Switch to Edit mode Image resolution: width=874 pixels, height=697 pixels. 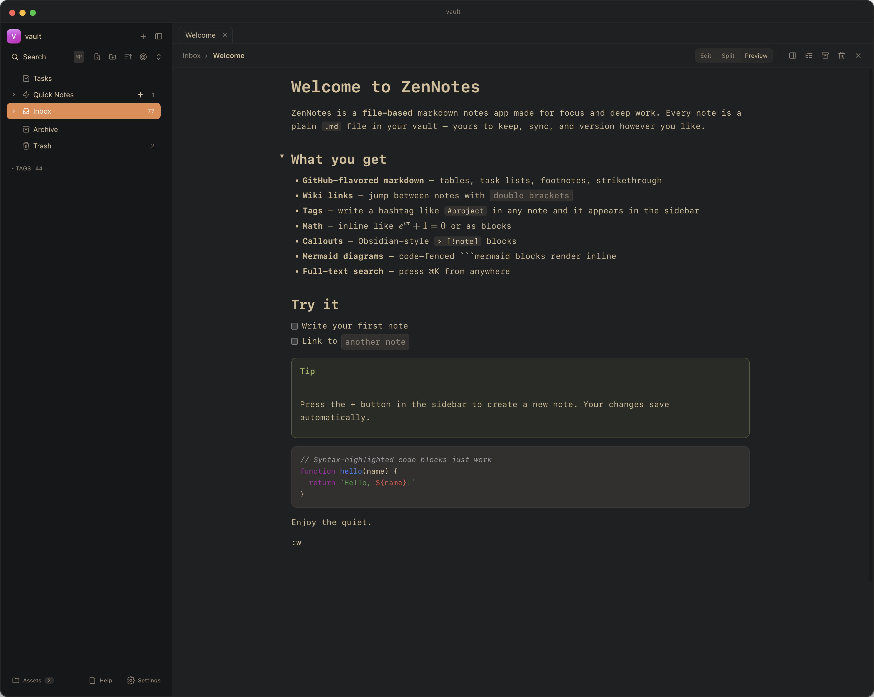click(x=705, y=56)
